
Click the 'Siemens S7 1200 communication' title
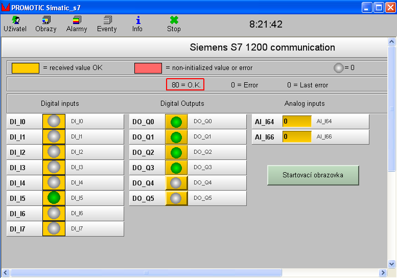262,48
